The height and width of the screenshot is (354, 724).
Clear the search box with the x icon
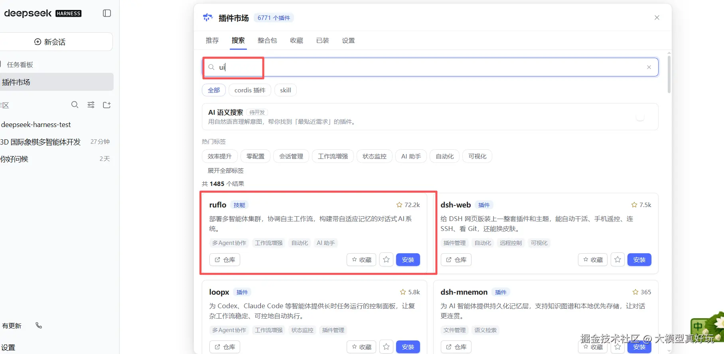click(x=649, y=67)
